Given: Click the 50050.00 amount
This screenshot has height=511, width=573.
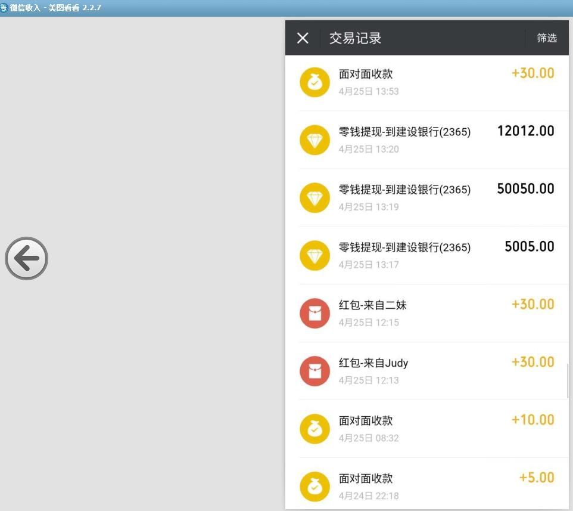Looking at the screenshot, I should 525,189.
